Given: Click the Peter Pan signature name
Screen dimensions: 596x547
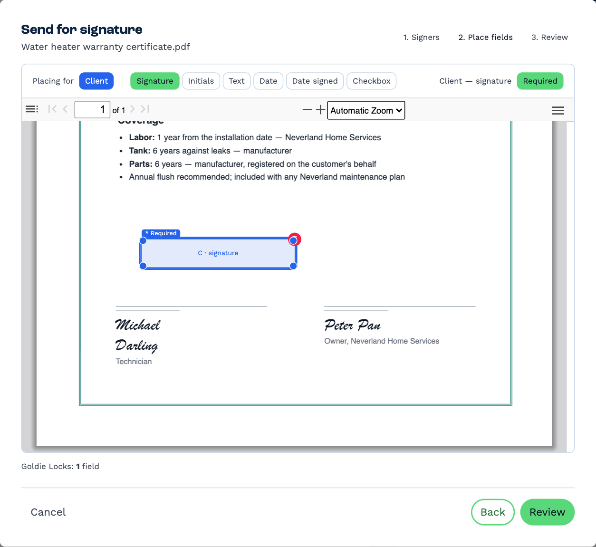Looking at the screenshot, I should pyautogui.click(x=353, y=325).
